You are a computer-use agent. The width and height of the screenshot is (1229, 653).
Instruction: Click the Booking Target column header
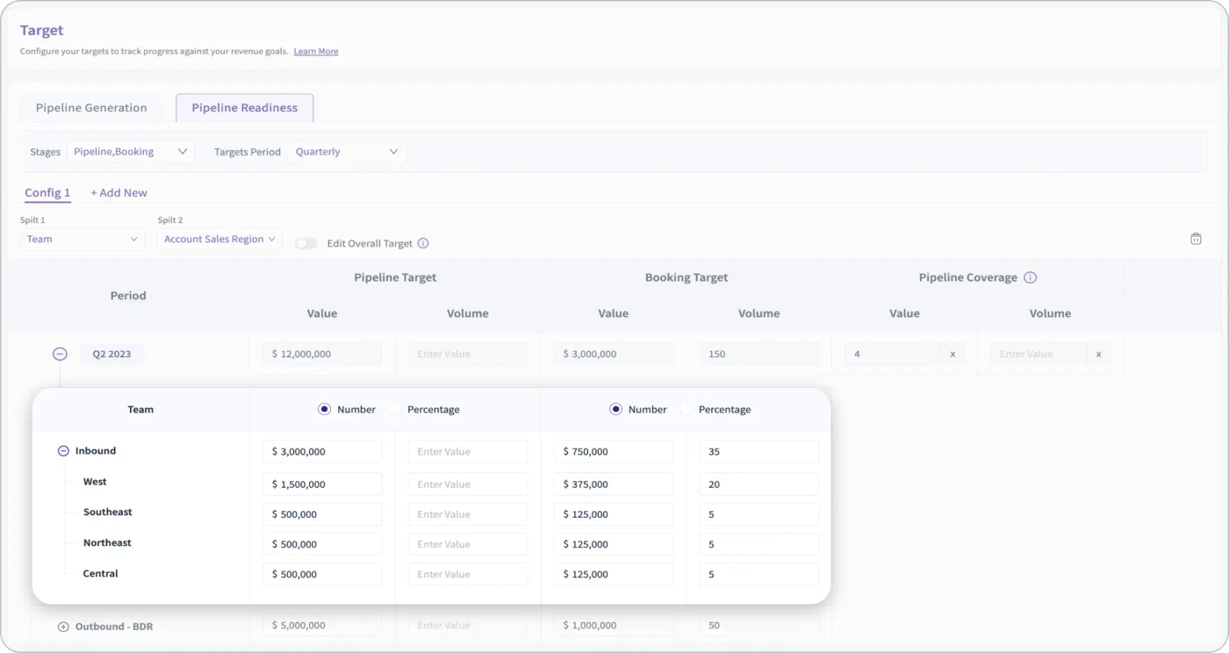(686, 277)
